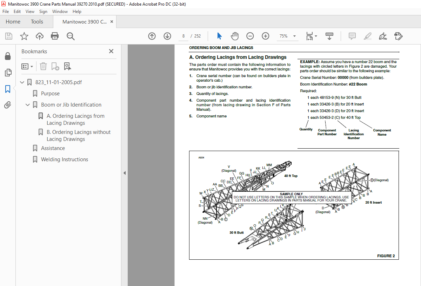Image resolution: width=421 pixels, height=286 pixels.
Task: Click the FIGURE 2 caption text
Action: [386, 256]
